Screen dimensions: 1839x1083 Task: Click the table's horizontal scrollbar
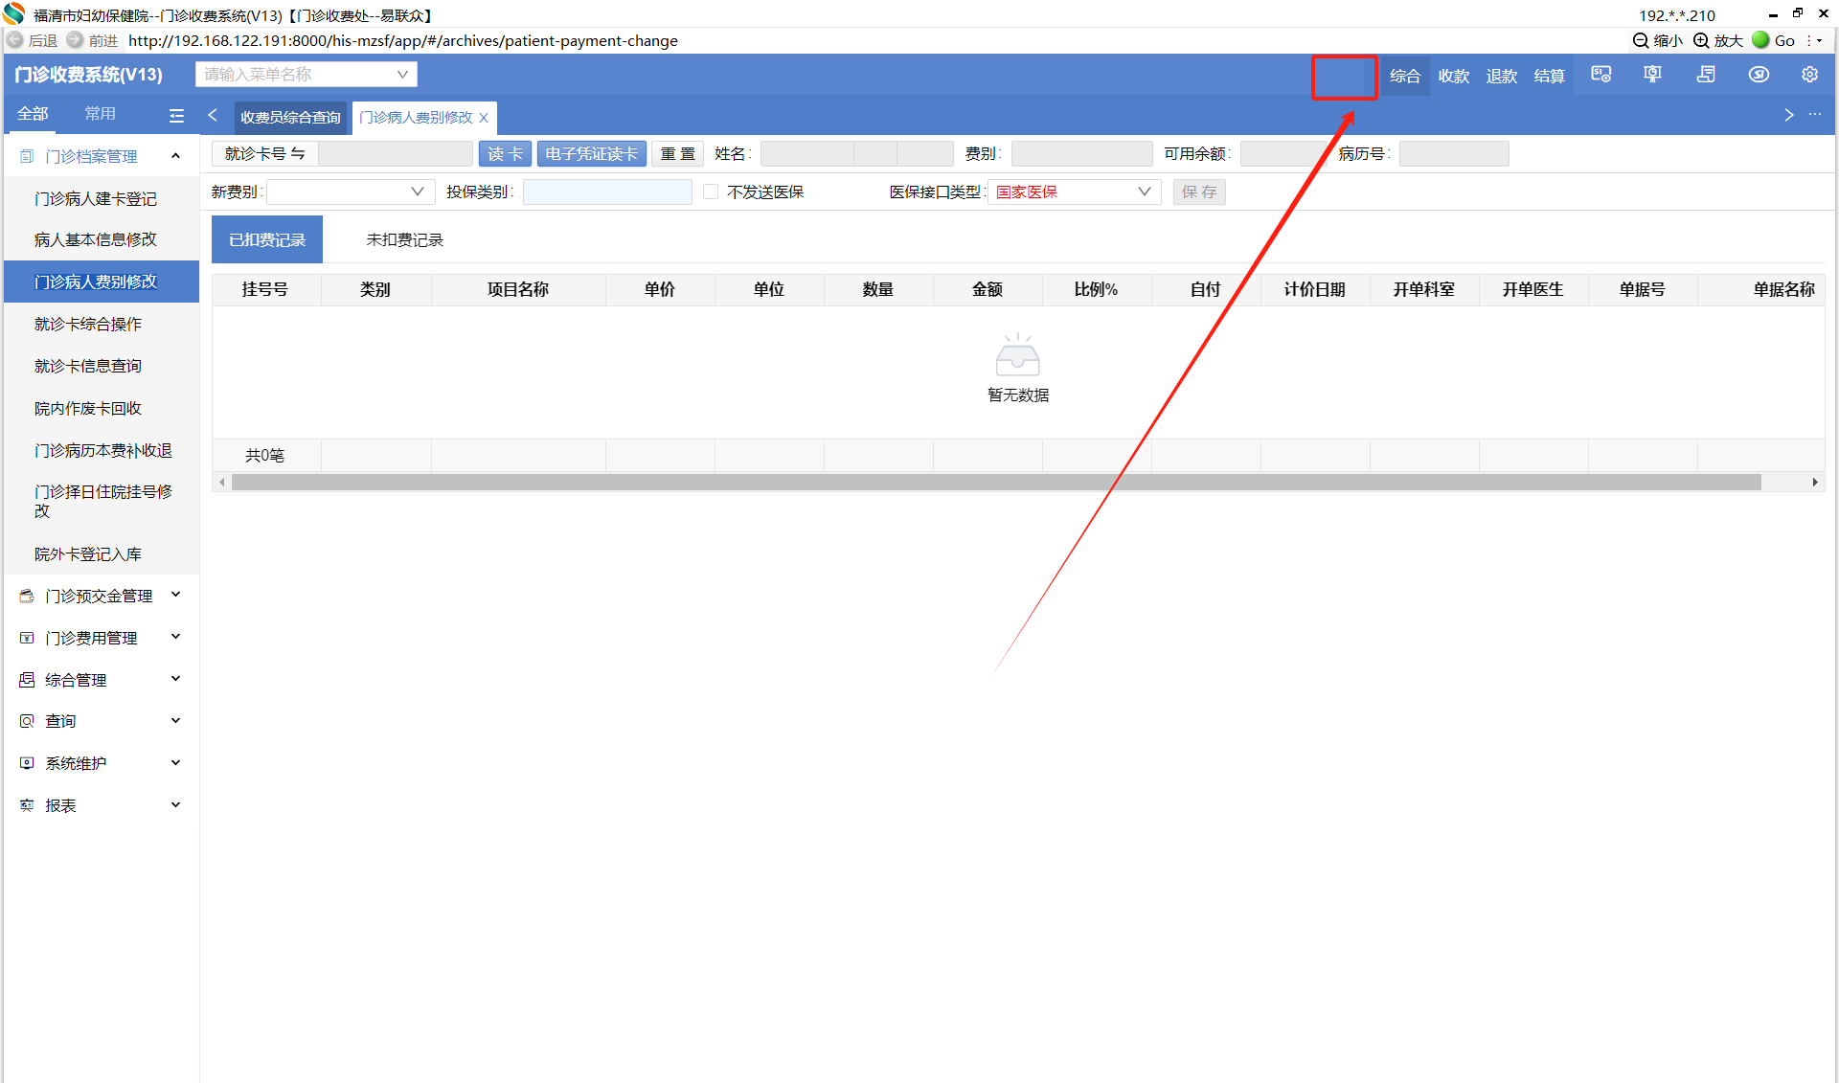coord(996,482)
